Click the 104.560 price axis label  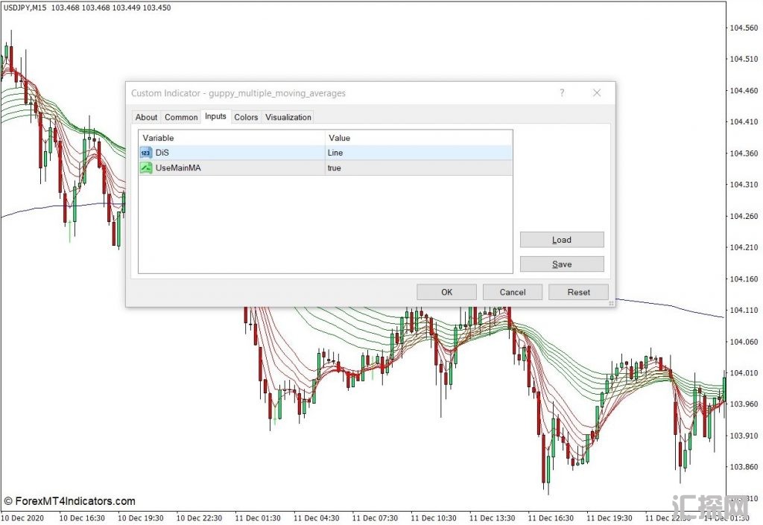click(744, 28)
